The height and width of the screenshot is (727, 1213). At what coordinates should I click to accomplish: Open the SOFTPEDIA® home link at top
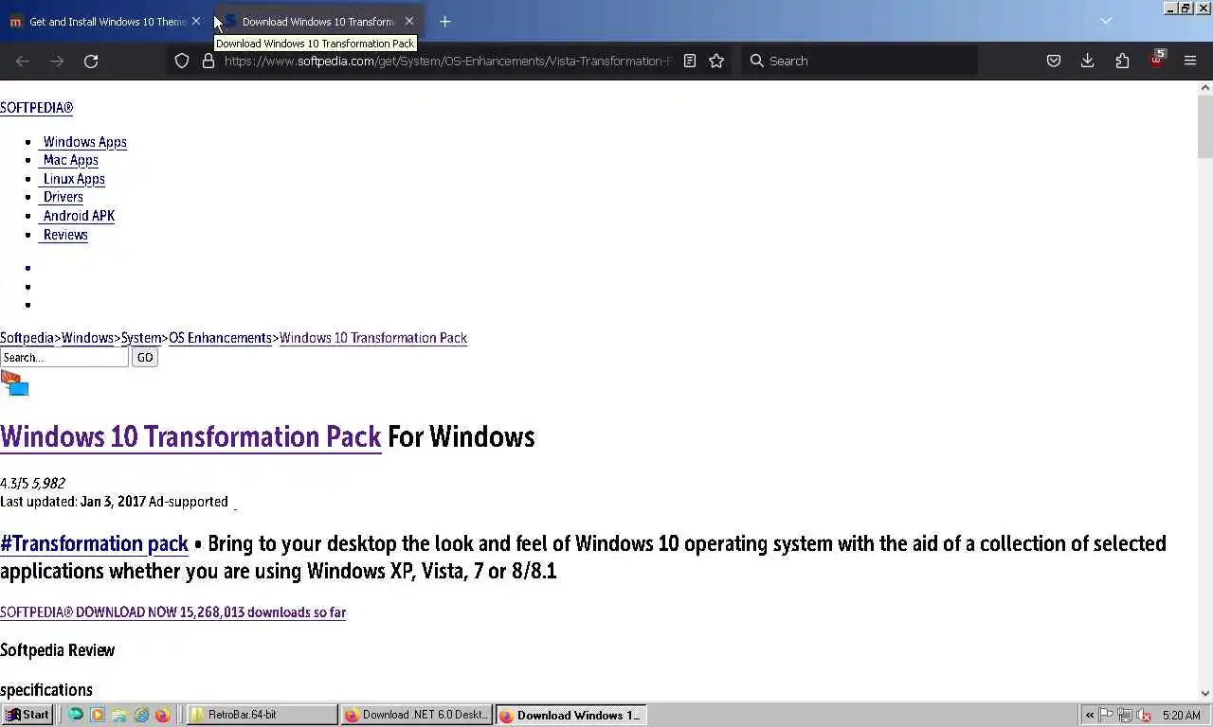(x=36, y=108)
